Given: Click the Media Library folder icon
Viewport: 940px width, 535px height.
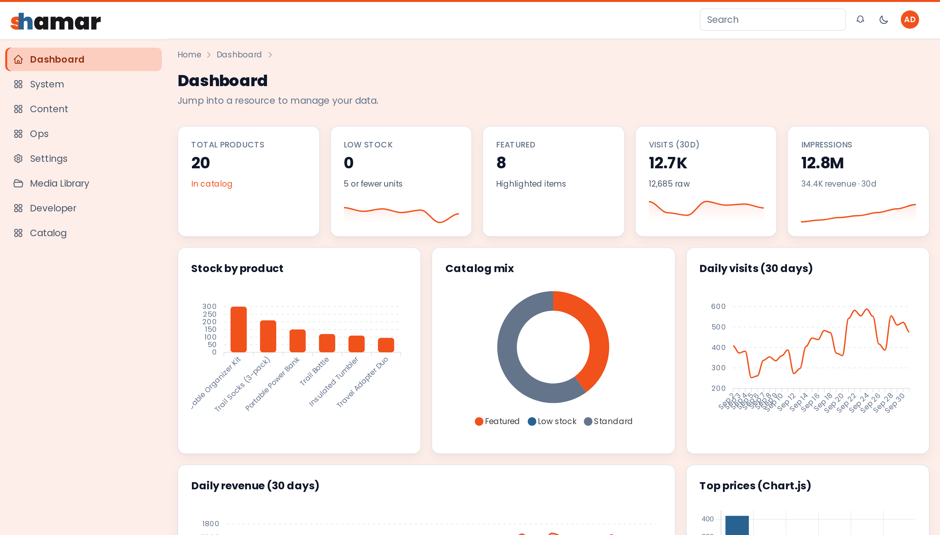Looking at the screenshot, I should [x=18, y=183].
